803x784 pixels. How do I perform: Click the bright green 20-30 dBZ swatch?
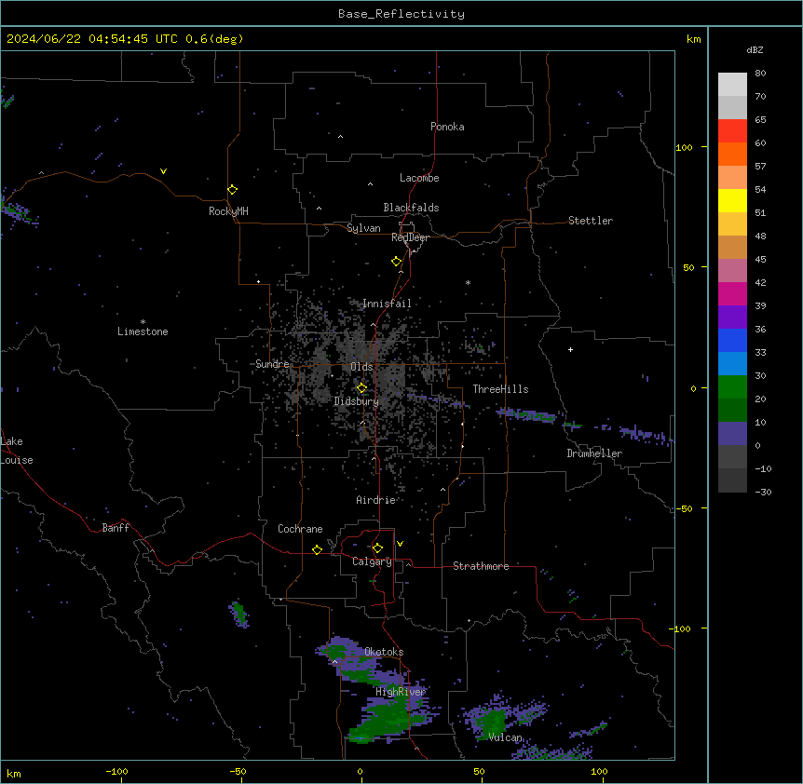point(732,387)
